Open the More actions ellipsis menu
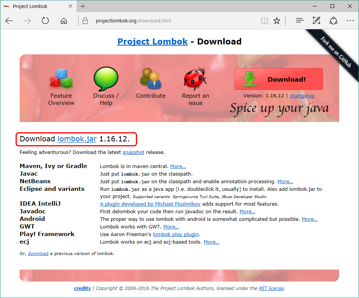 (x=350, y=21)
